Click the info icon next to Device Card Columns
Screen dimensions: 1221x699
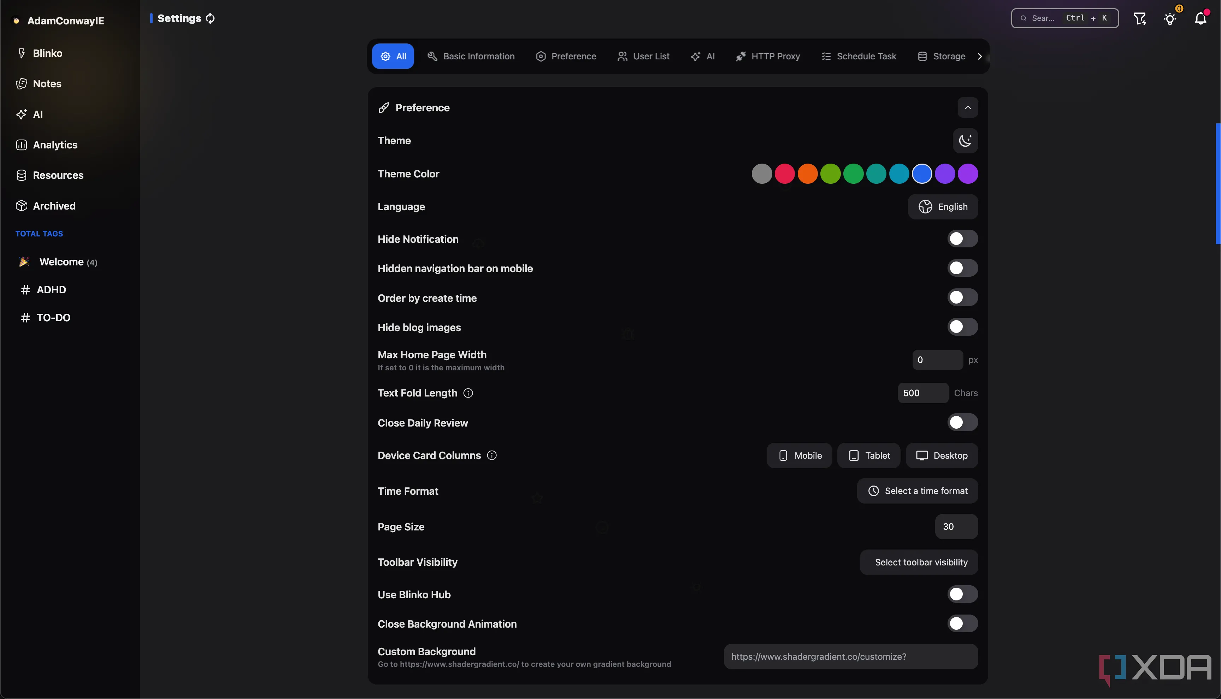[x=491, y=455]
